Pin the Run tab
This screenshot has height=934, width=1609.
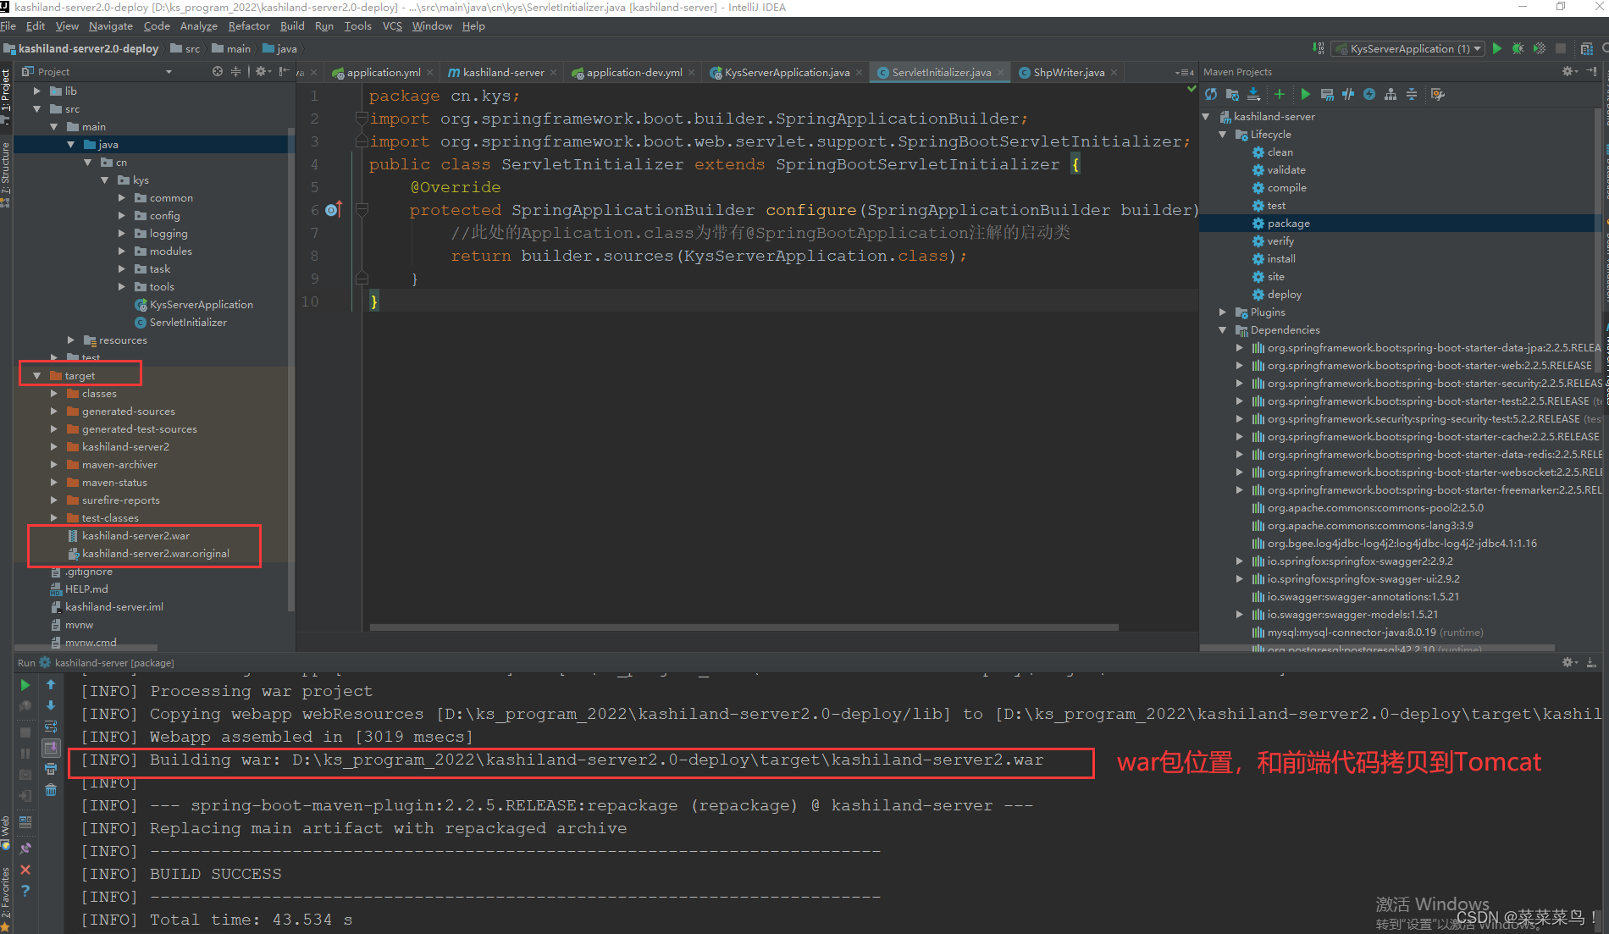(x=25, y=848)
